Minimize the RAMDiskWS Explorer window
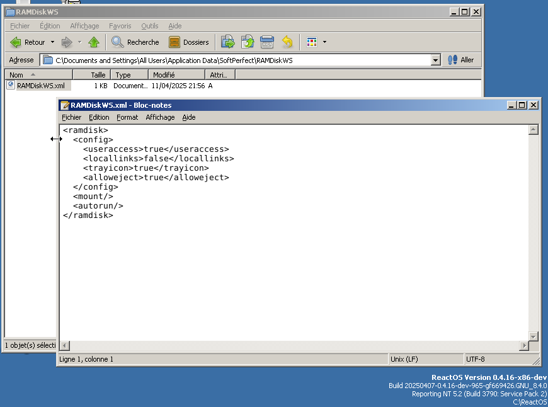Viewport: 548px width, 407px height. 454,12
